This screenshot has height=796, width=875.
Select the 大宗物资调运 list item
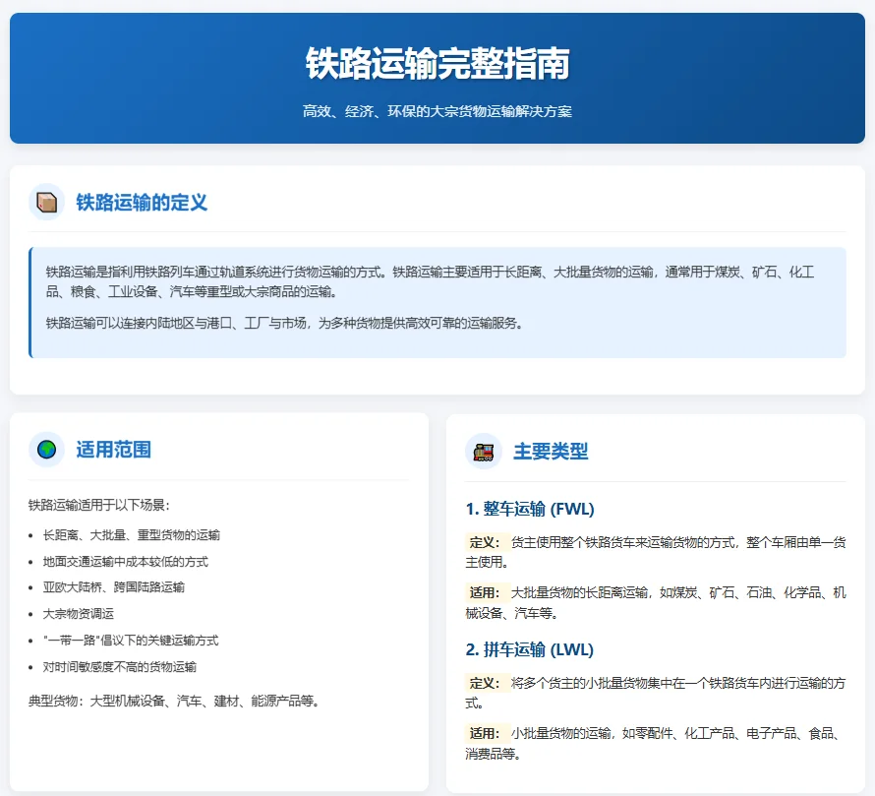81,613
